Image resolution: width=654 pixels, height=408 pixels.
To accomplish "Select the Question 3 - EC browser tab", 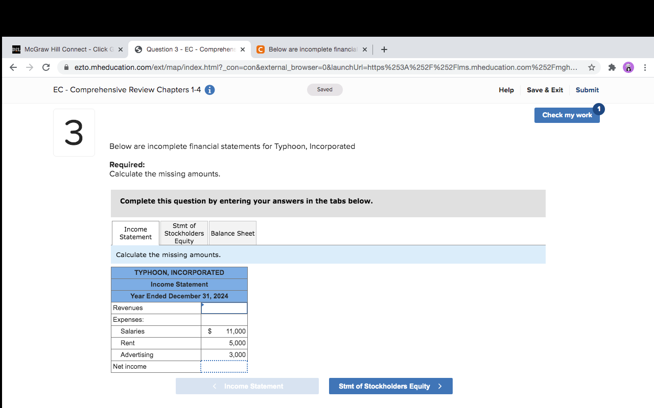I will [190, 49].
